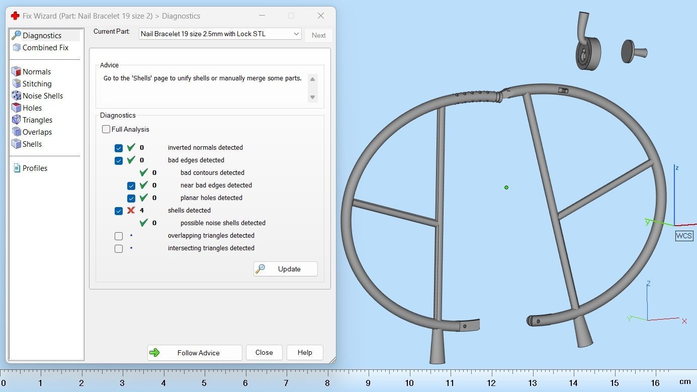Open the Combined Fix page
Viewport: 697px width, 392px height.
45,47
